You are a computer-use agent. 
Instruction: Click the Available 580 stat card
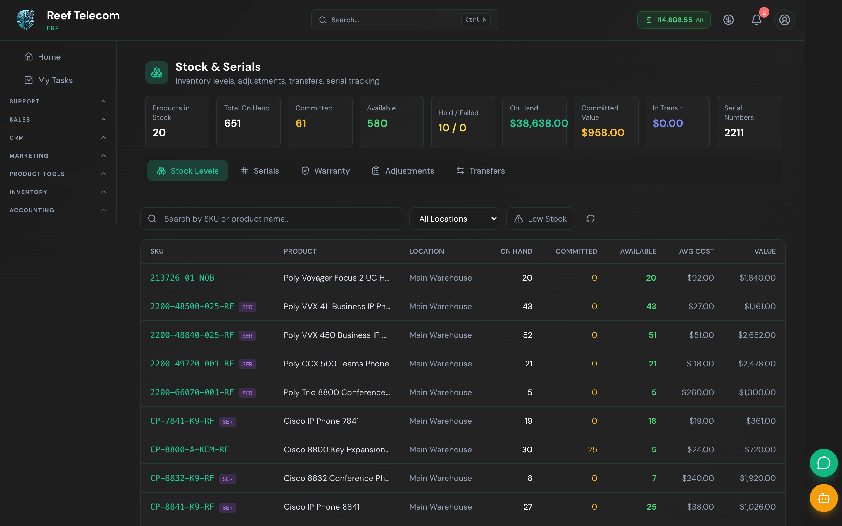click(x=391, y=122)
